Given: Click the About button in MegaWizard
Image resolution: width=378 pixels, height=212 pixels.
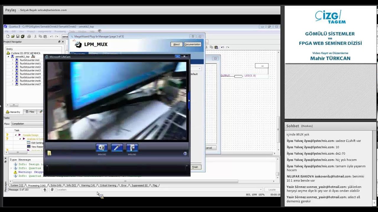Looking at the screenshot, I should point(176,44).
